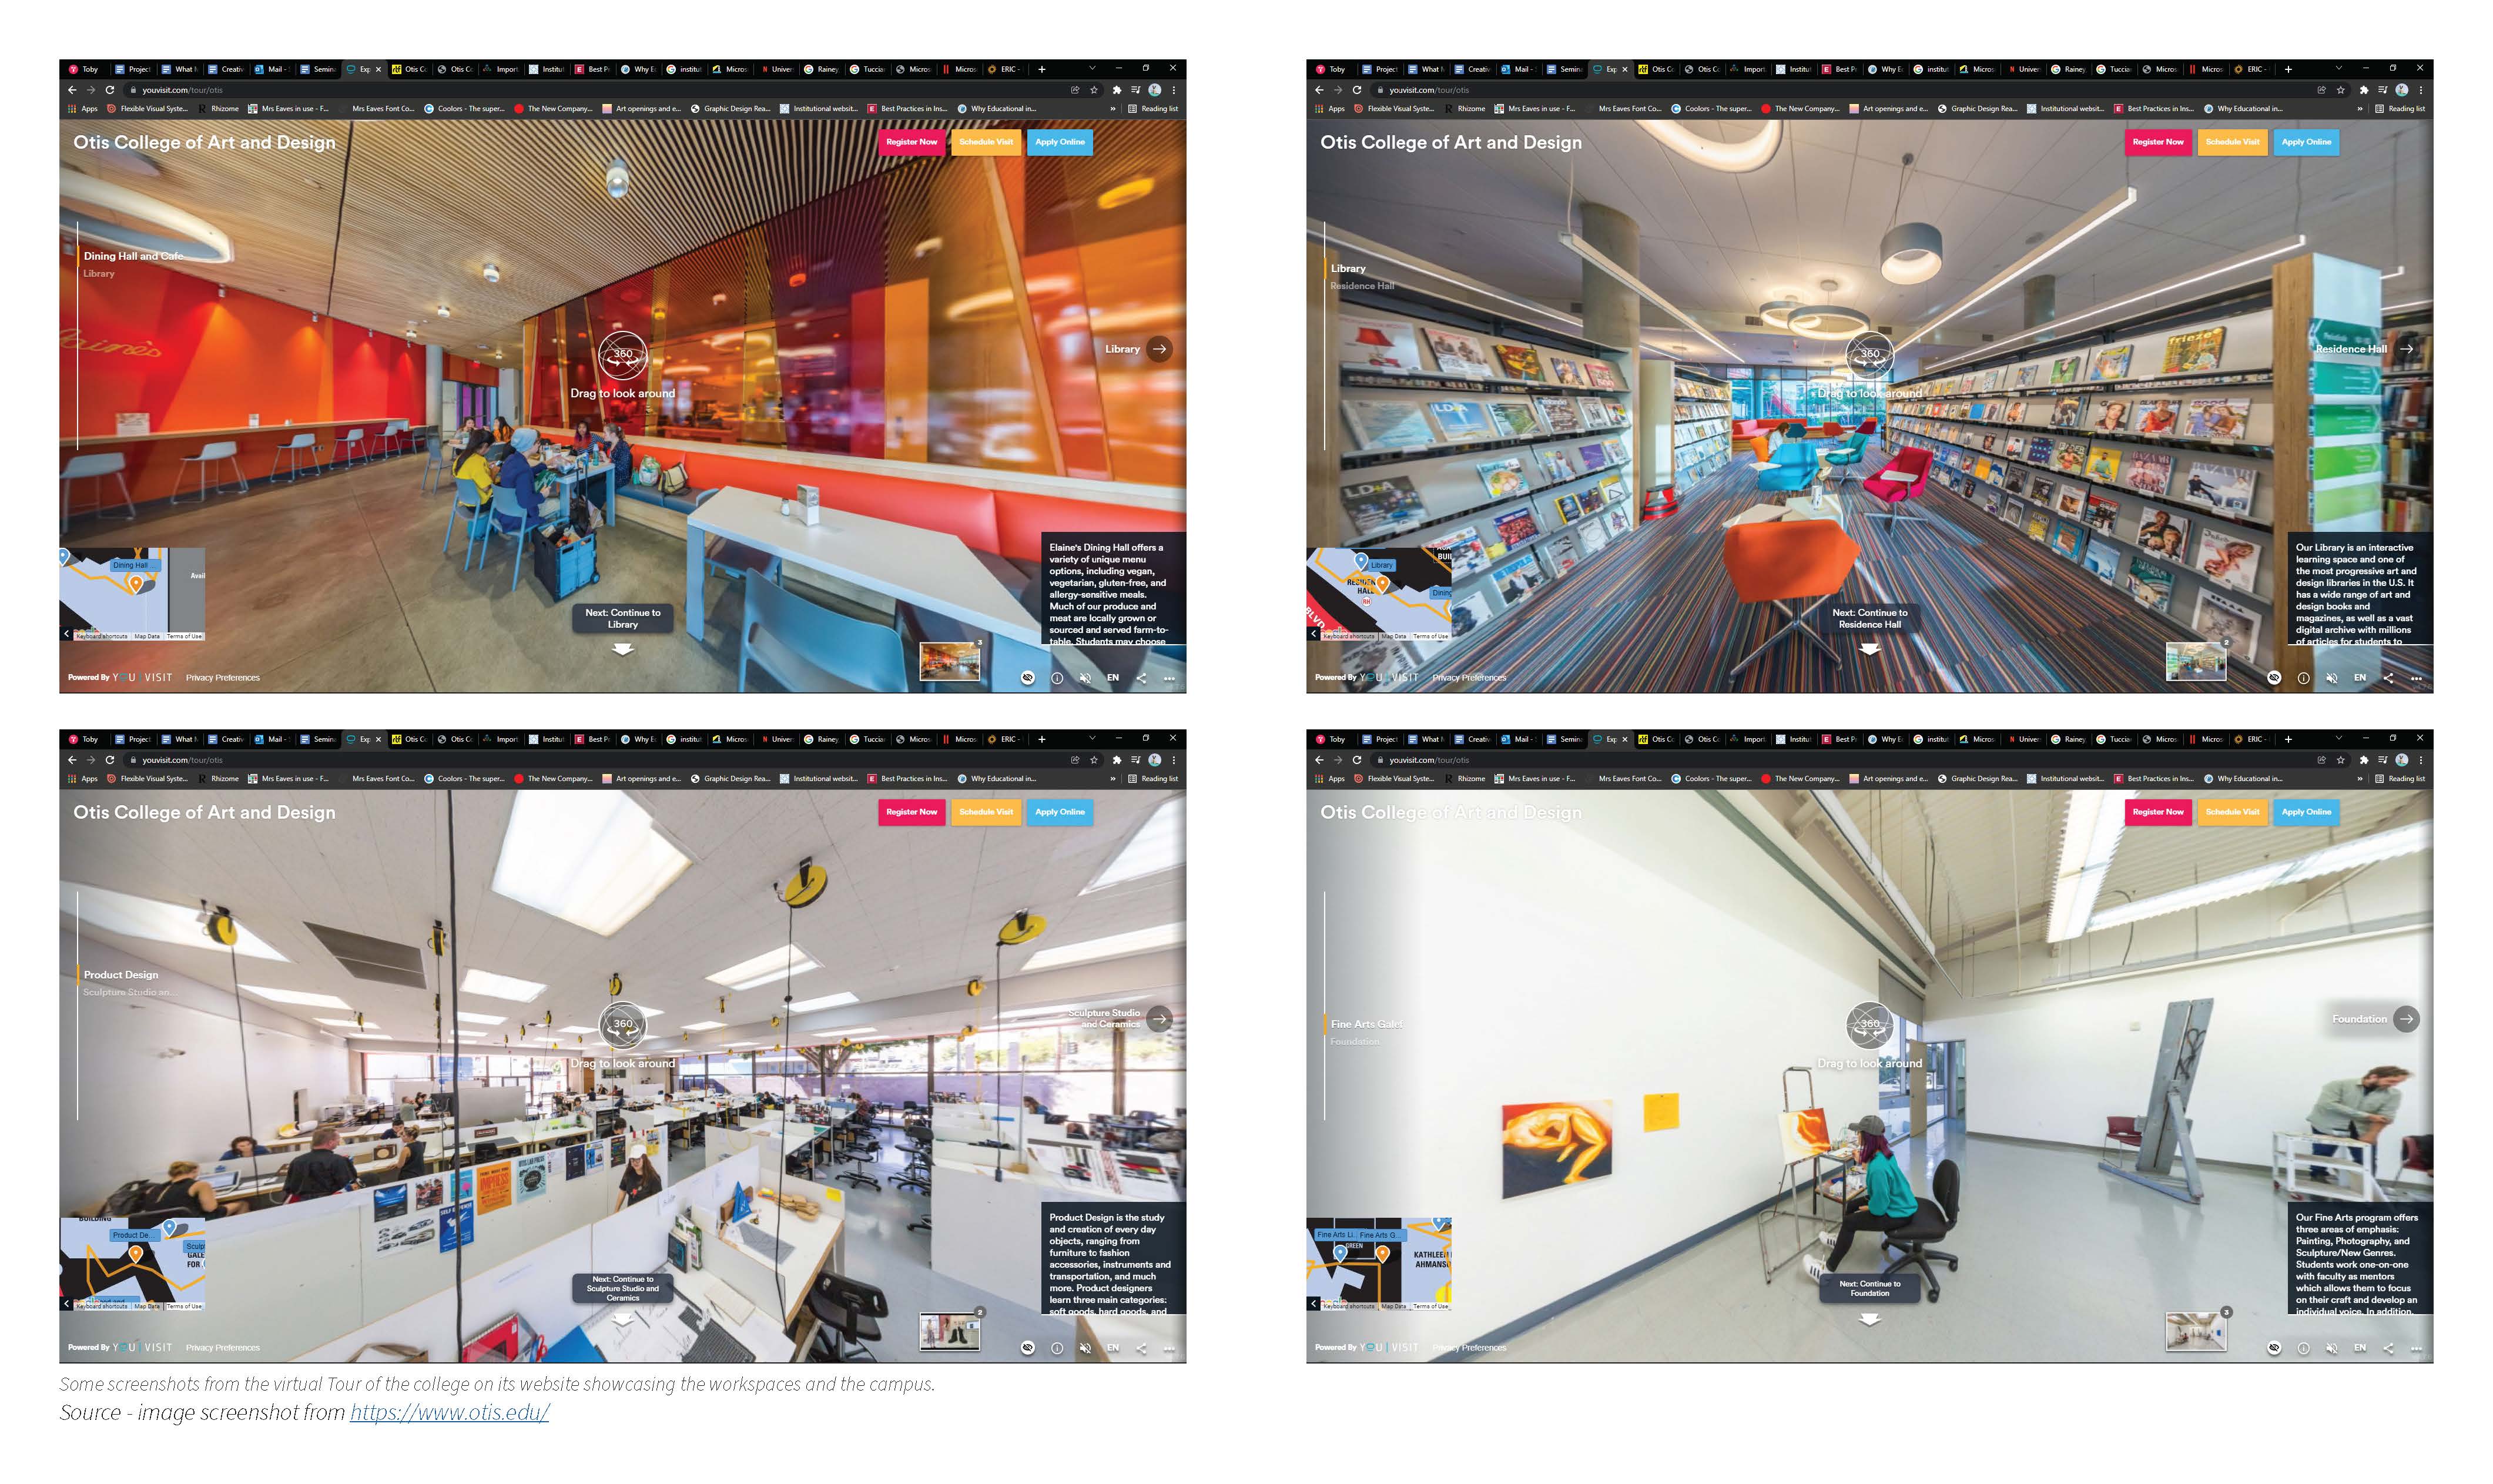Toggle muted speaker in Fine Arts tour
The height and width of the screenshot is (1484, 2493).
[x=2331, y=1348]
